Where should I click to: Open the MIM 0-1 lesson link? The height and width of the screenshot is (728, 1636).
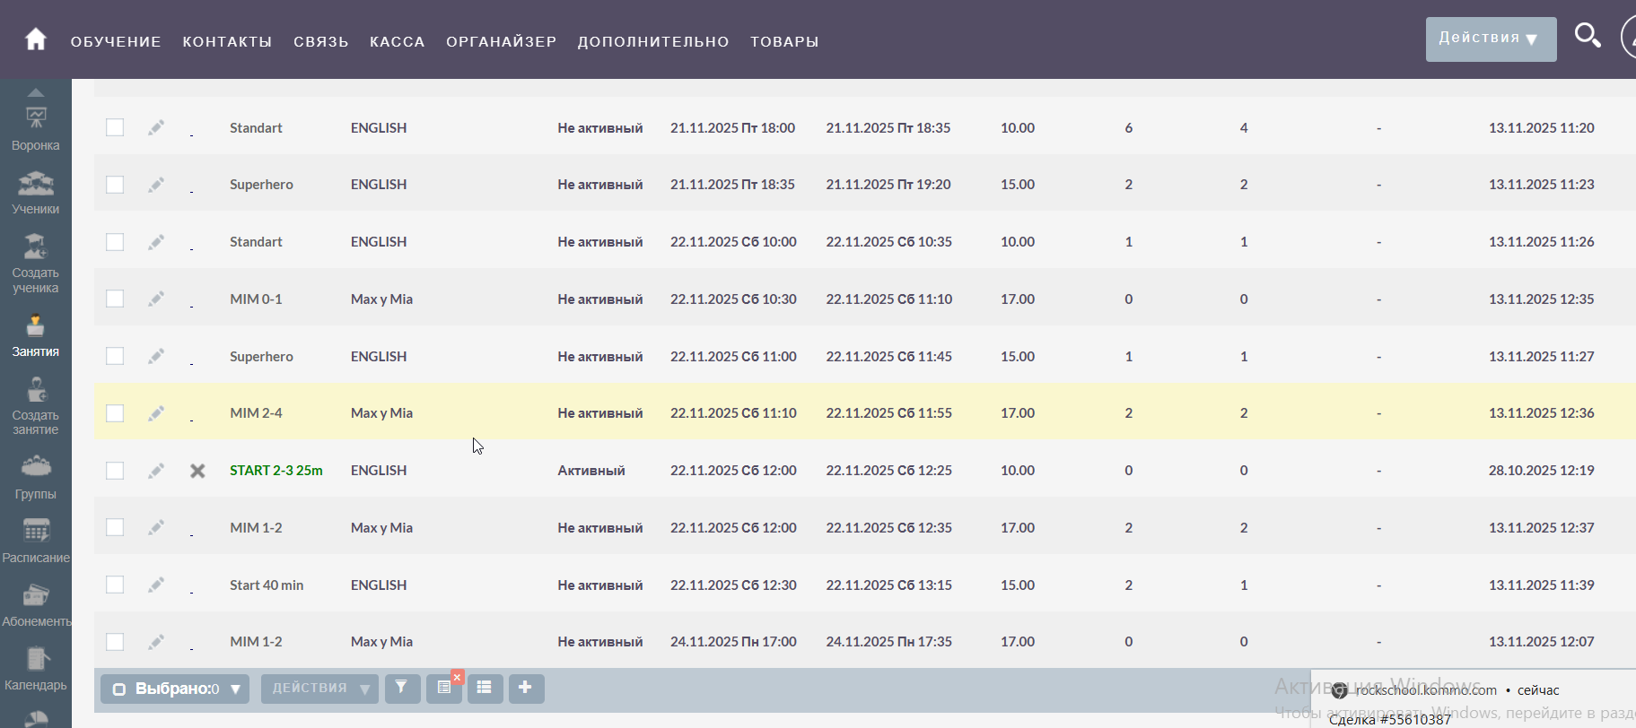[256, 299]
